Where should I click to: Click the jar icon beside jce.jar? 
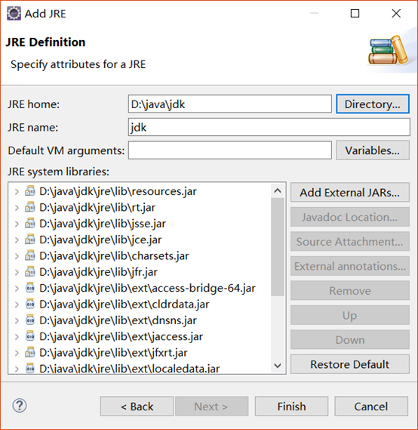click(x=30, y=240)
